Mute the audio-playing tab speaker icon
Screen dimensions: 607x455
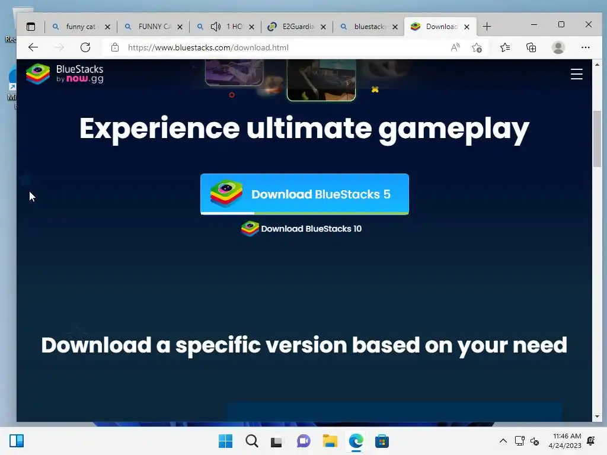[x=216, y=27]
